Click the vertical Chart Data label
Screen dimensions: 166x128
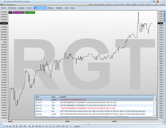pos(164,17)
